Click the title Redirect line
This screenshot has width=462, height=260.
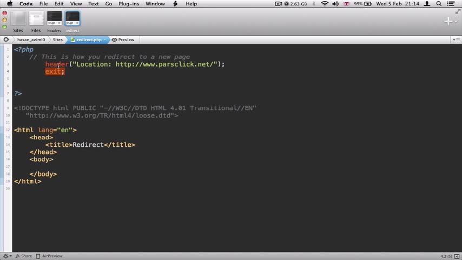(x=90, y=145)
